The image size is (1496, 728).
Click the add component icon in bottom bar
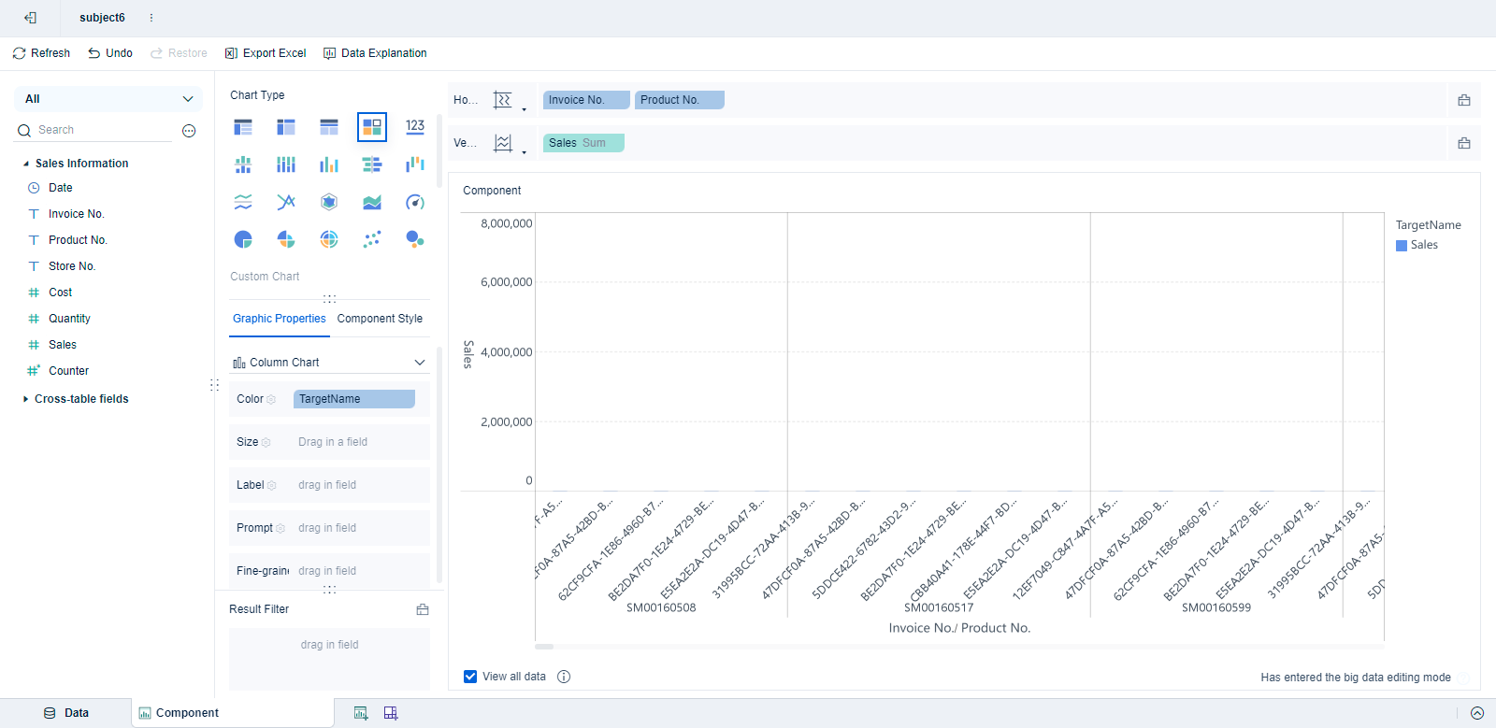point(361,713)
